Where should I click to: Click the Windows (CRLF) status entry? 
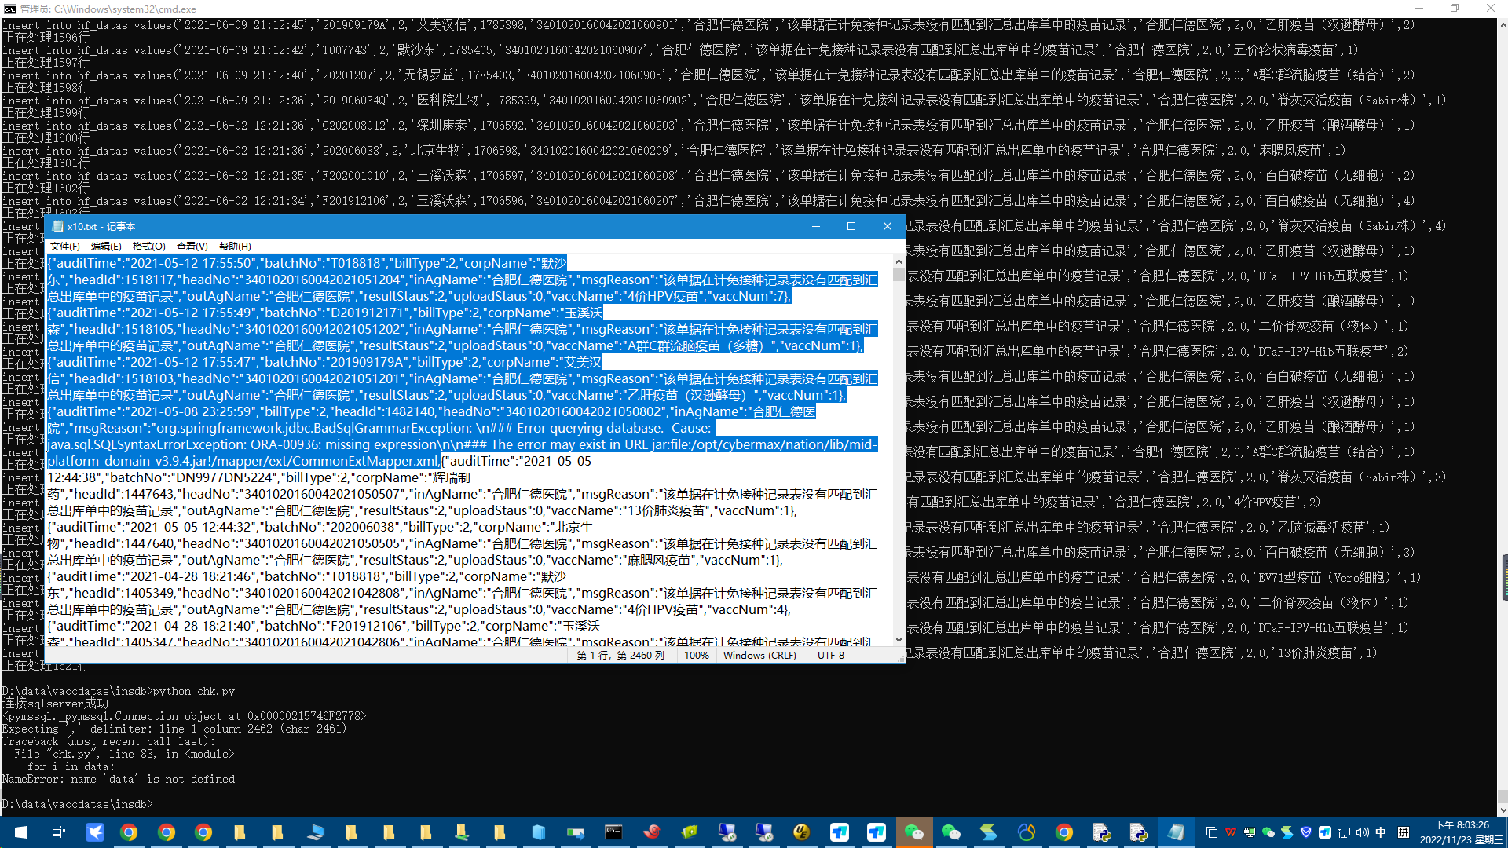(759, 656)
